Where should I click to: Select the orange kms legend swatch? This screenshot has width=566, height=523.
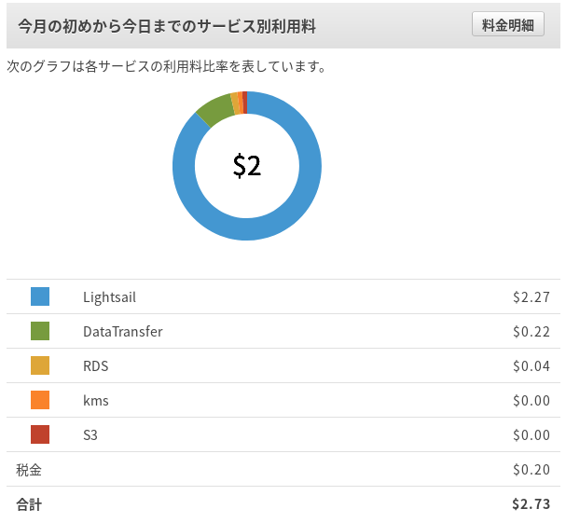coord(40,400)
